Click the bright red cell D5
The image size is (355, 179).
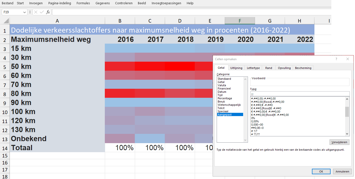(x=180, y=66)
